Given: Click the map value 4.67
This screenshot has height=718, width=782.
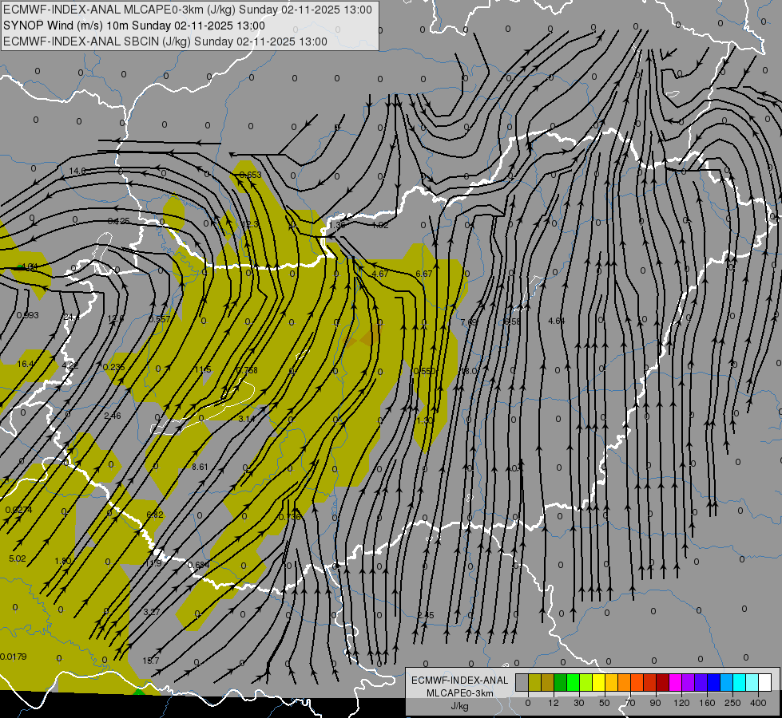Looking at the screenshot, I should (380, 274).
